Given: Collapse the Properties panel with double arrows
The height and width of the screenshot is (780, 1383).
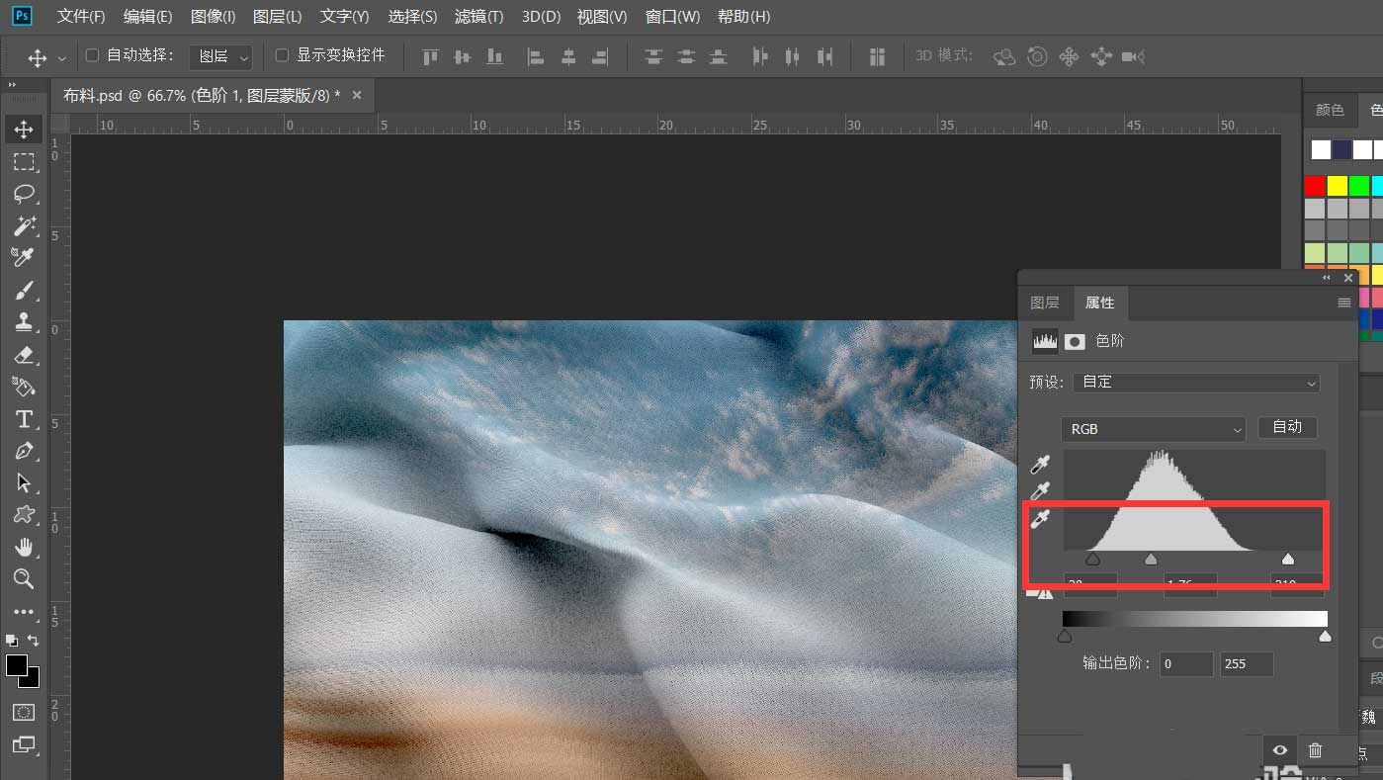Looking at the screenshot, I should click(1328, 278).
